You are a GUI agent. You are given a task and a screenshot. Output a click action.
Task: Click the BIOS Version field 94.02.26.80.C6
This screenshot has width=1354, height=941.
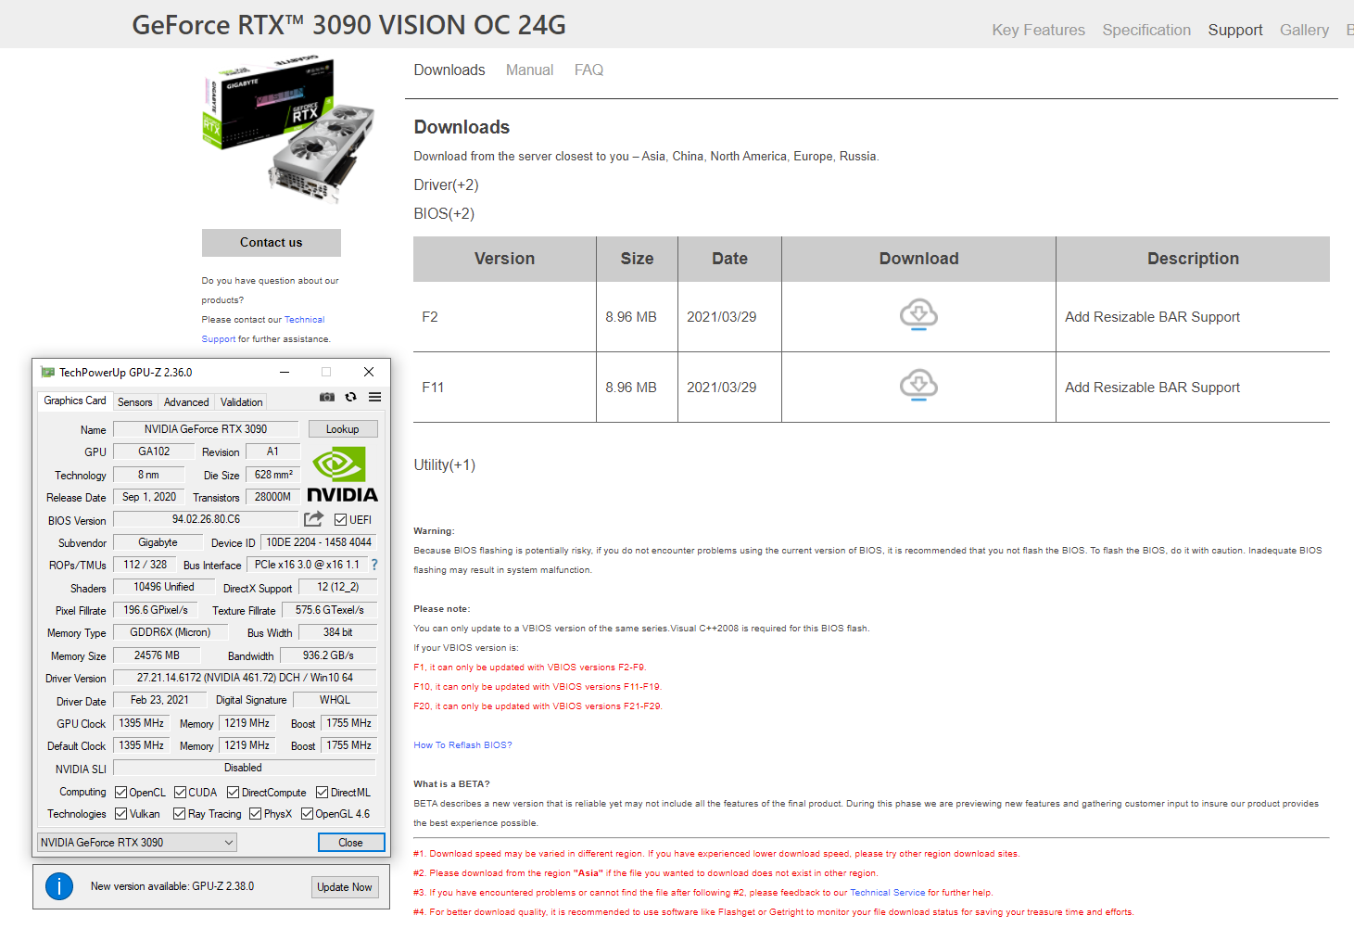click(x=206, y=519)
